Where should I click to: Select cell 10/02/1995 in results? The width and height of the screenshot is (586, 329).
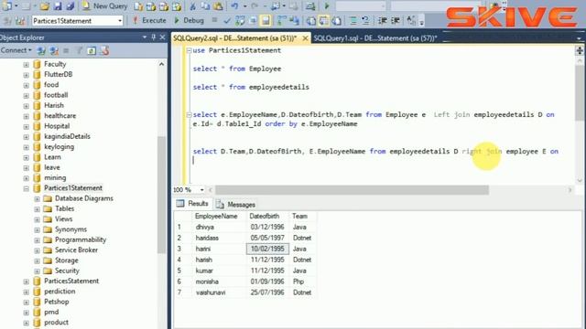[267, 249]
